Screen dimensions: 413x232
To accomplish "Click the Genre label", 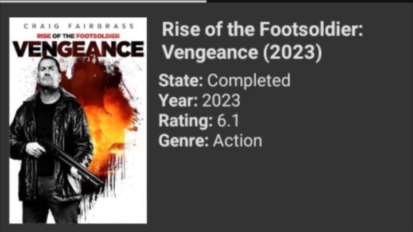I will tap(184, 140).
